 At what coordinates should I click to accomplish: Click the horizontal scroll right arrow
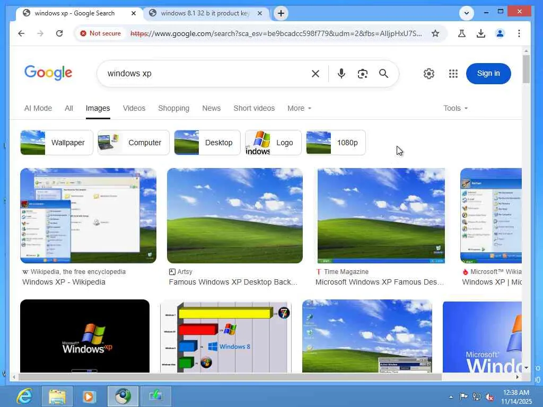(x=518, y=377)
